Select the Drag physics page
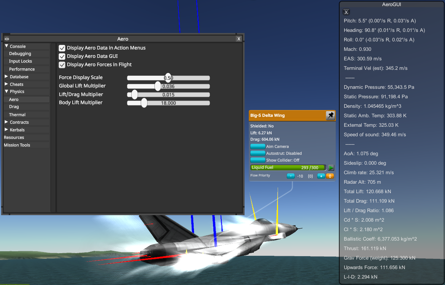 tap(14, 107)
